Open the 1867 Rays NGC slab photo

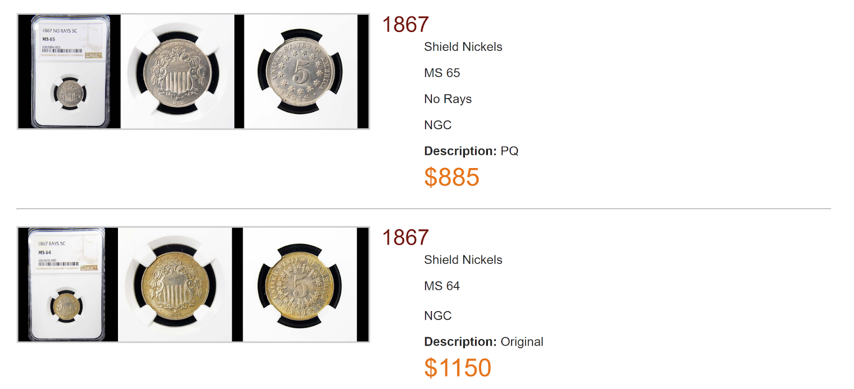click(x=68, y=284)
